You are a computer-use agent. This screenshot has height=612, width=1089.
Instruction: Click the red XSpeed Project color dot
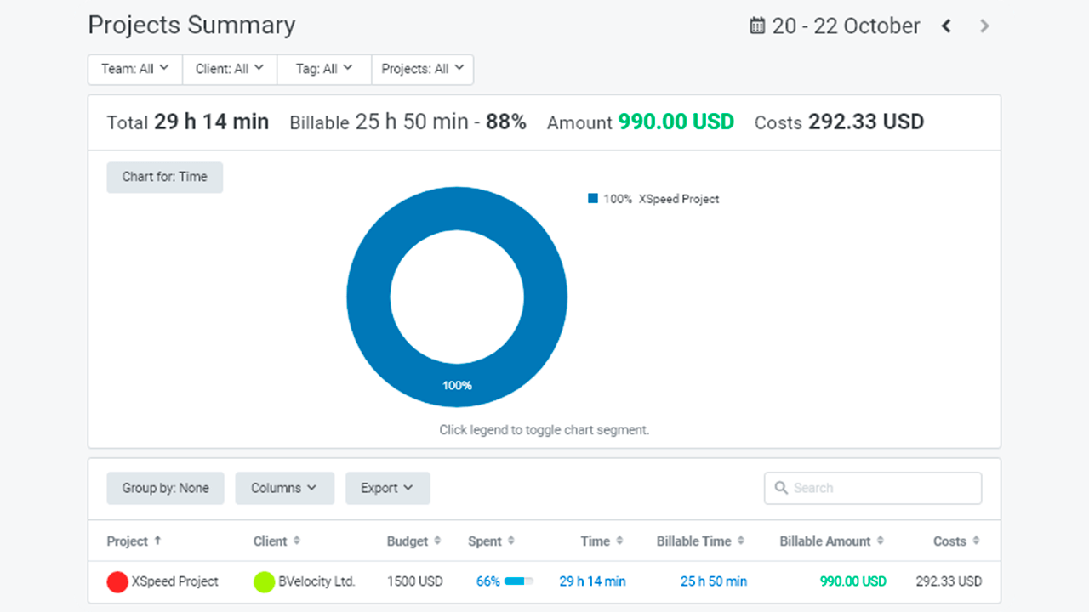(x=117, y=582)
